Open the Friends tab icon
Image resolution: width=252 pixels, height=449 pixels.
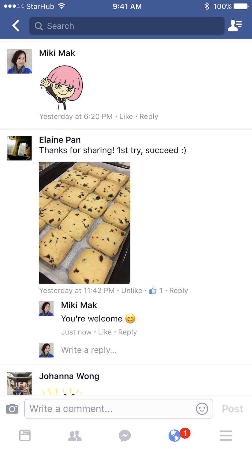pos(75,436)
